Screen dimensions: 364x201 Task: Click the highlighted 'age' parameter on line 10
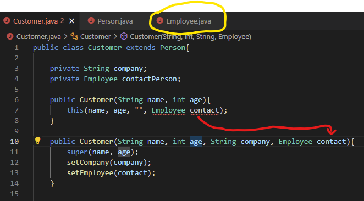196,142
